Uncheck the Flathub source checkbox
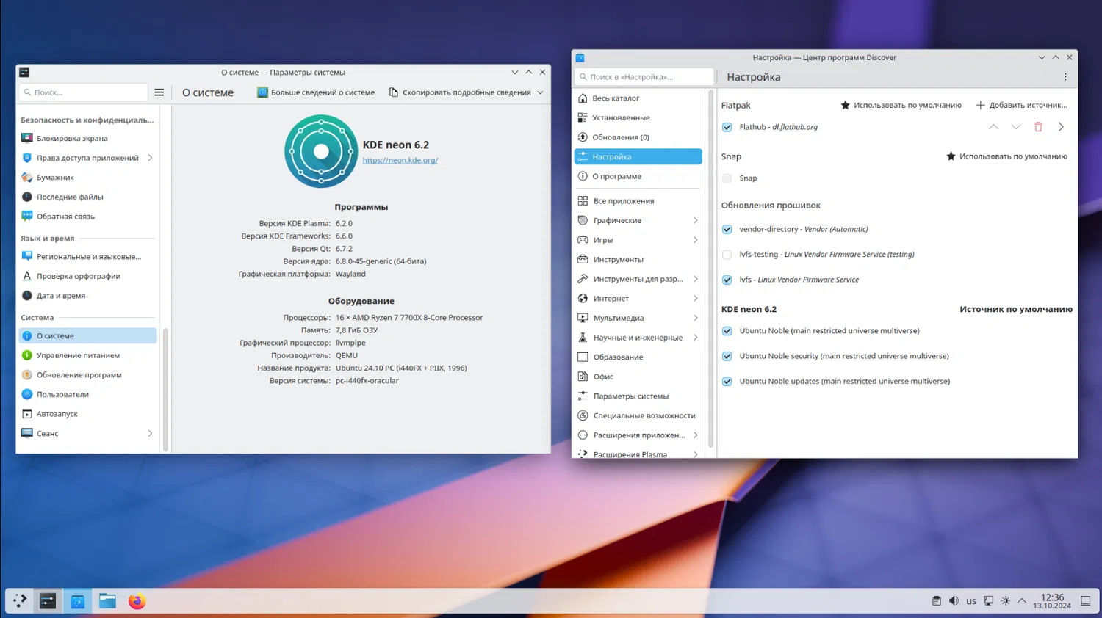Viewport: 1102px width, 618px height. pyautogui.click(x=727, y=127)
